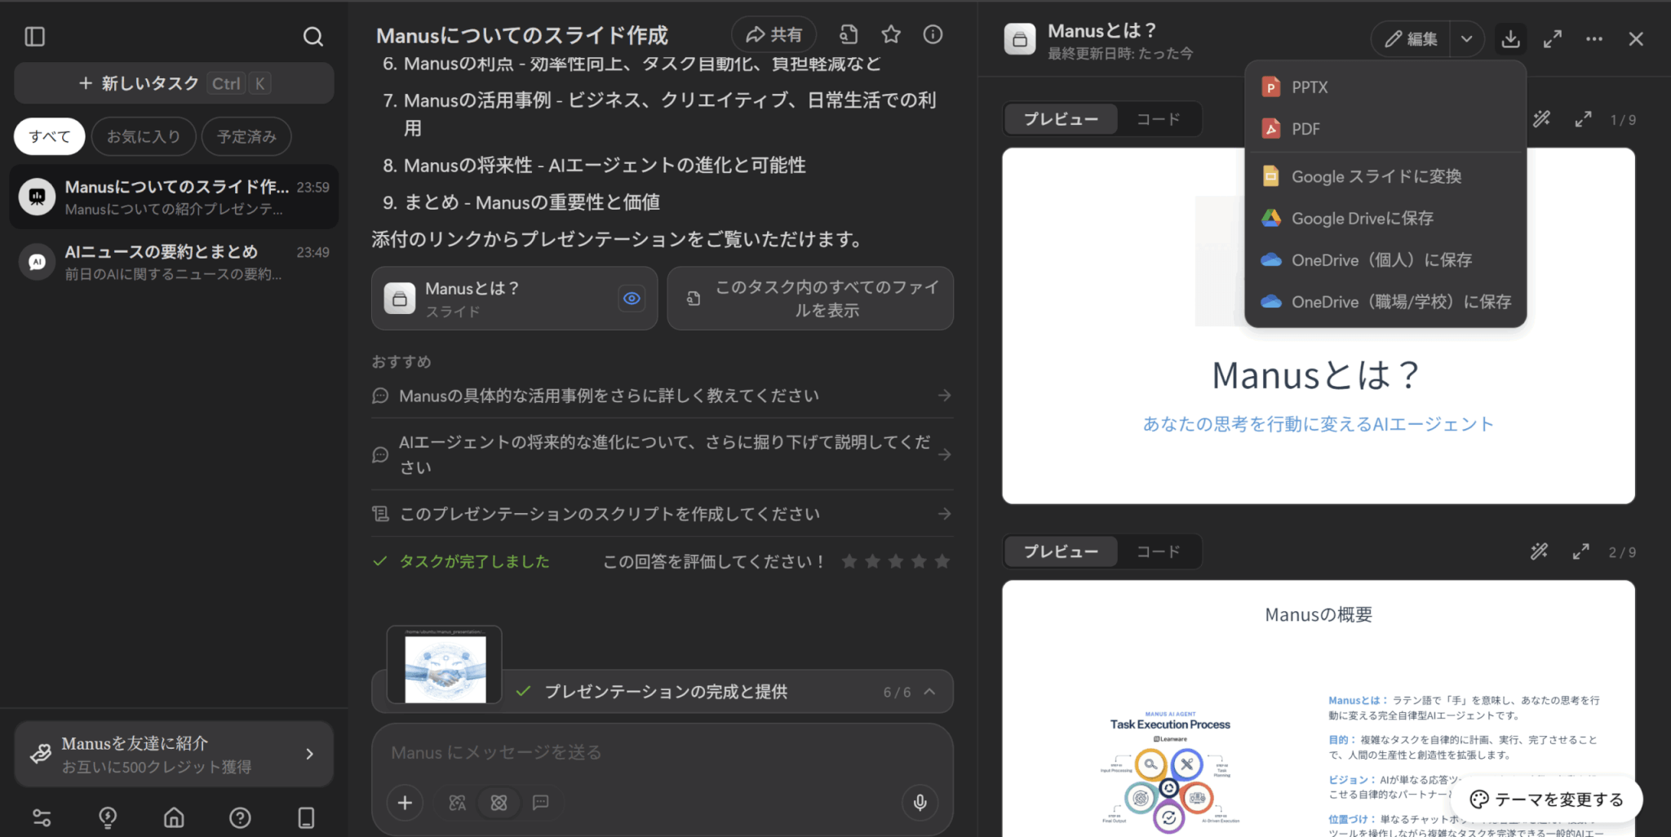
Task: Click magic wand edit icon for slide 1
Action: [x=1541, y=119]
